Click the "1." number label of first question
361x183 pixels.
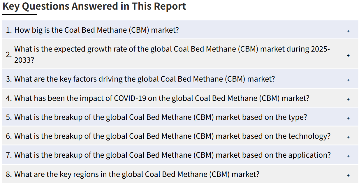[x=9, y=30]
